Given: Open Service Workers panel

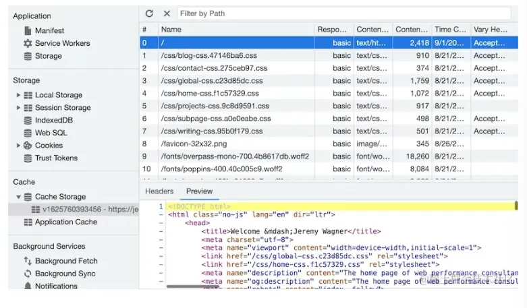Looking at the screenshot, I should [63, 43].
